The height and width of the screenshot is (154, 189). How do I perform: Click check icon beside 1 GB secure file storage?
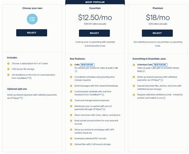[8, 69]
